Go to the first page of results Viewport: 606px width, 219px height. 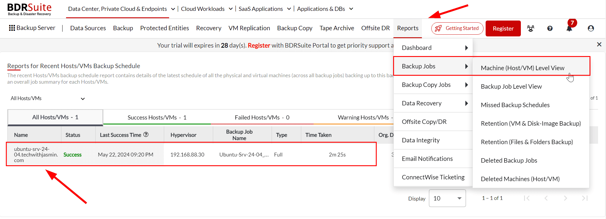(x=527, y=198)
